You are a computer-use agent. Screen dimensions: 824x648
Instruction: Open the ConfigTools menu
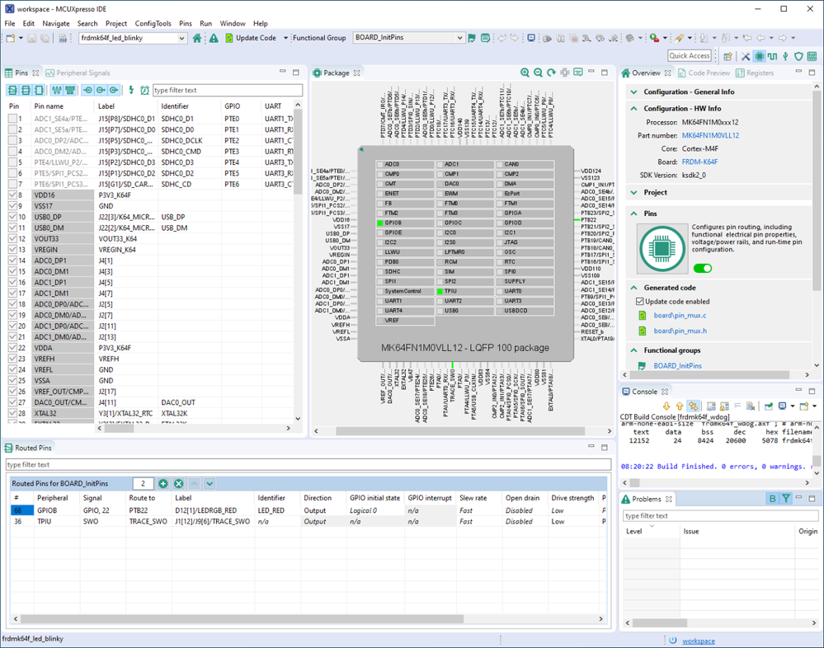153,24
